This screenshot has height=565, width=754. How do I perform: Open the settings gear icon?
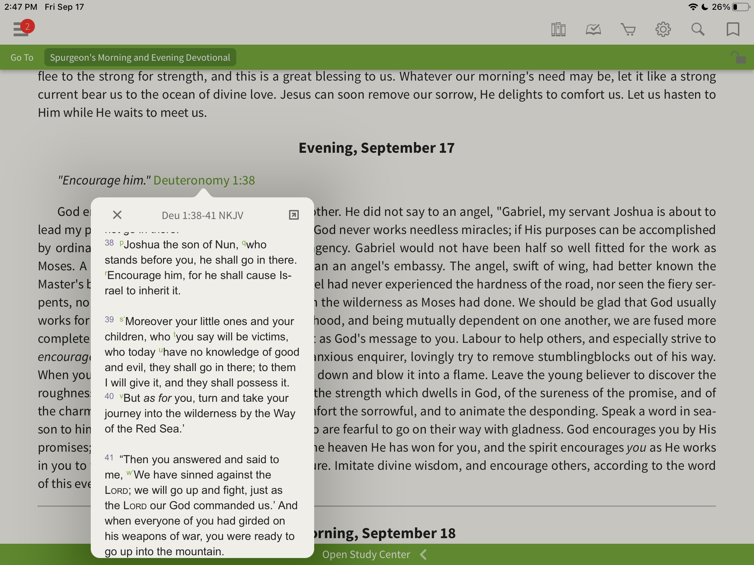pyautogui.click(x=663, y=29)
